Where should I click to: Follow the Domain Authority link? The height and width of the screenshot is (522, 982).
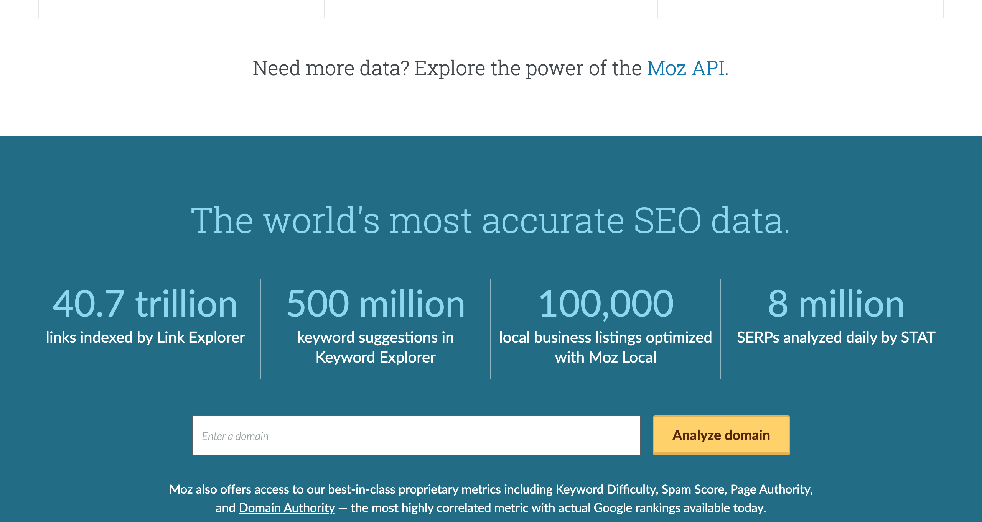pos(287,507)
